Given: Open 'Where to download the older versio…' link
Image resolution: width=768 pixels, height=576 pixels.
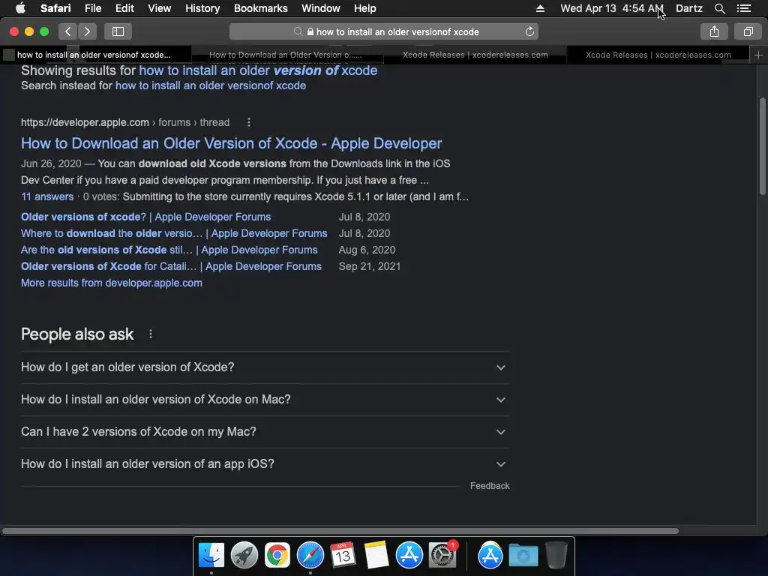Looking at the screenshot, I should pos(174,234).
